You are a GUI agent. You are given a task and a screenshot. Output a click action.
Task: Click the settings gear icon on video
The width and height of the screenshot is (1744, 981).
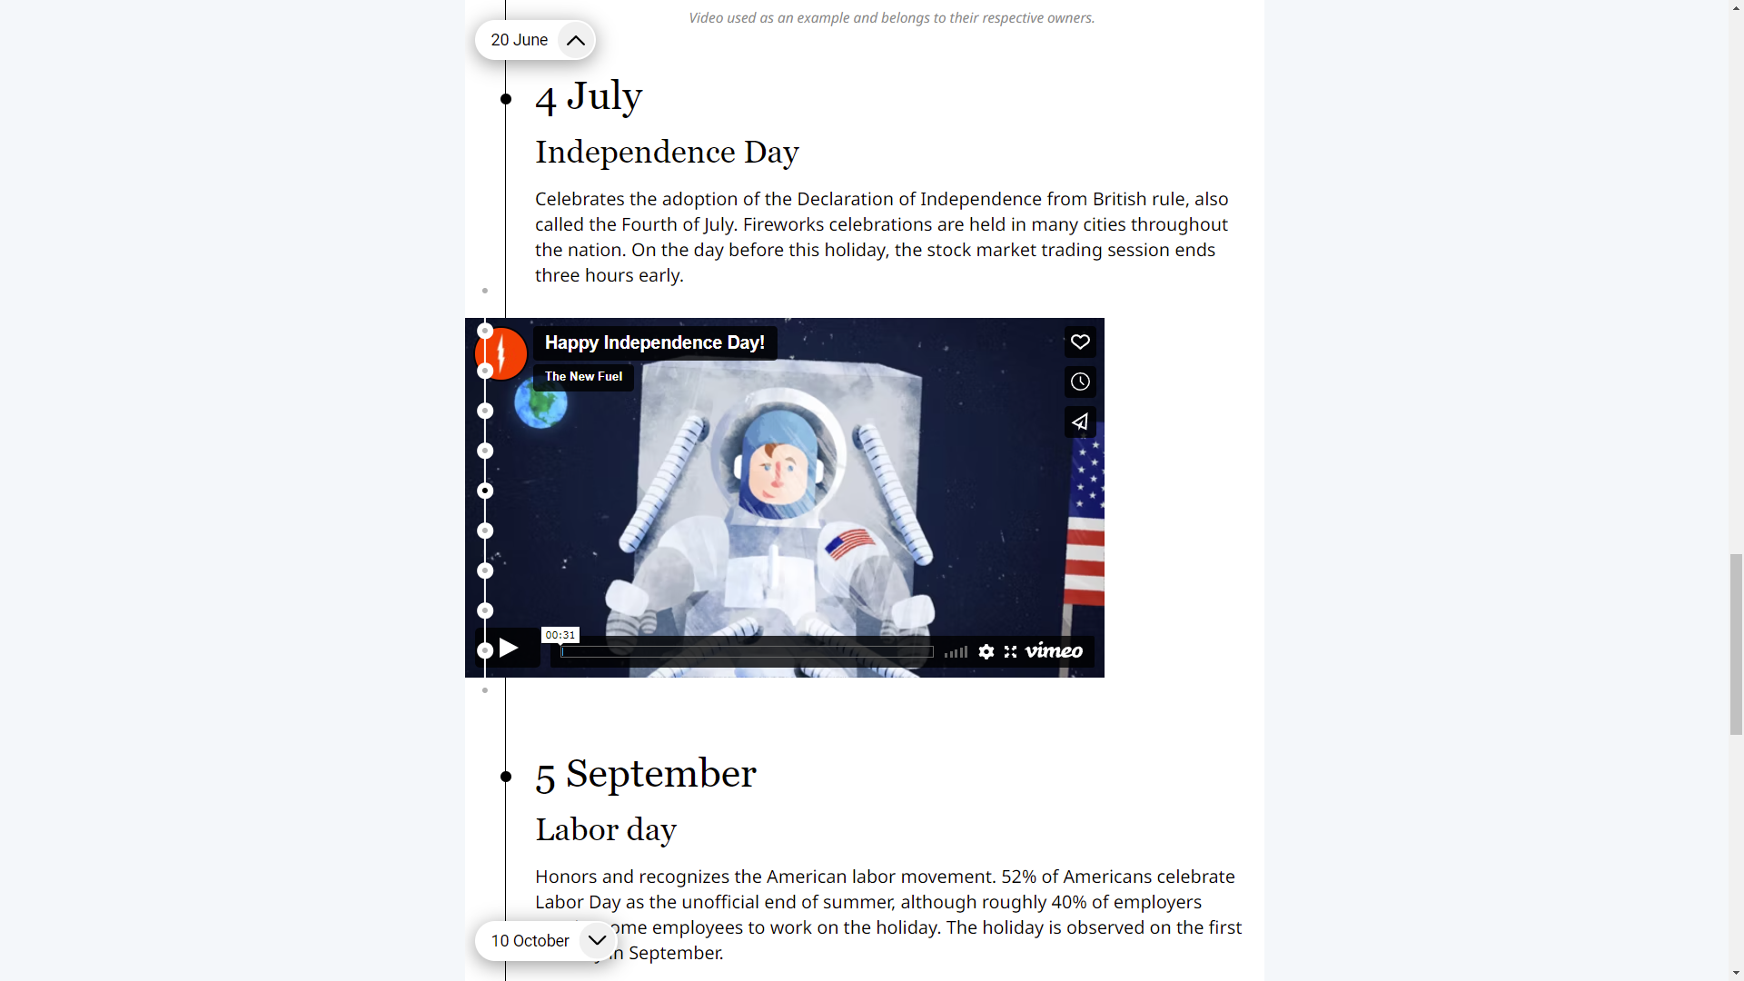pos(985,650)
